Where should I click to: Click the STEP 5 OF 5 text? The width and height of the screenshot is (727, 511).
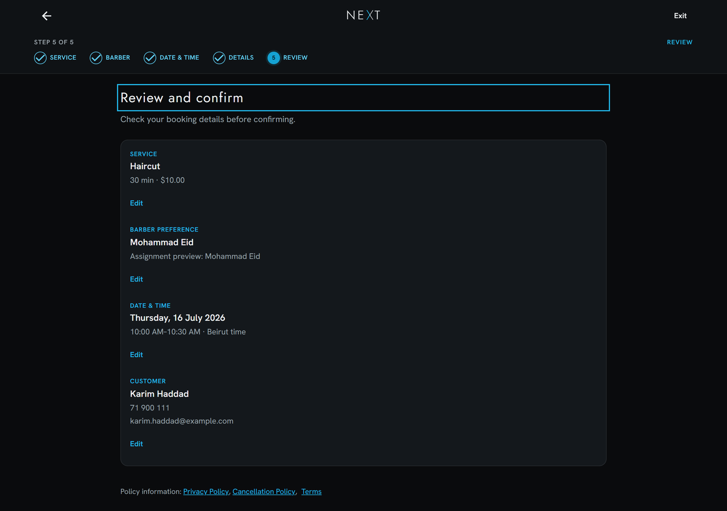tap(54, 42)
